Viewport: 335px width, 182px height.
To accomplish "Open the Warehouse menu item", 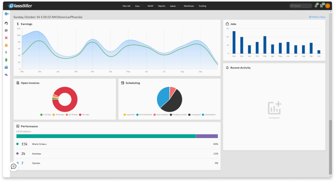I will [189, 6].
